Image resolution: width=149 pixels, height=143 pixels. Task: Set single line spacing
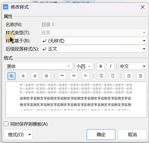(x=62, y=76)
